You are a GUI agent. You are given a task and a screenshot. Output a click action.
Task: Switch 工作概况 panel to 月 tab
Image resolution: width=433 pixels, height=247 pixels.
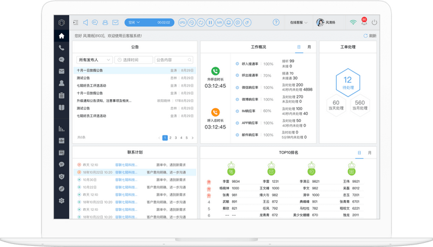[309, 47]
